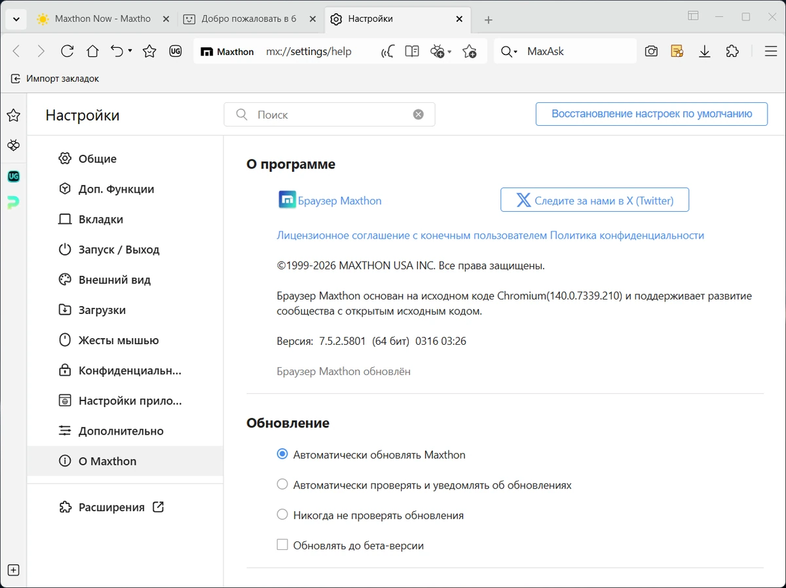
Task: Open the main hamburger menu
Action: (x=771, y=51)
